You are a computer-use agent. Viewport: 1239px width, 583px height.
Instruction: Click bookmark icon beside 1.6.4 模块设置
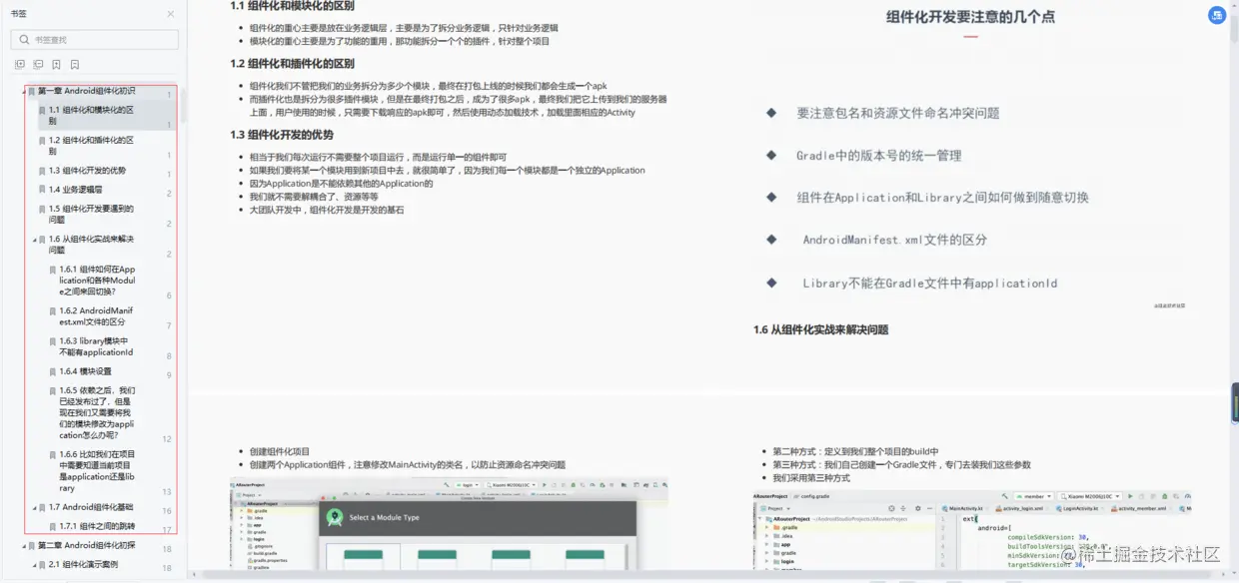[53, 371]
